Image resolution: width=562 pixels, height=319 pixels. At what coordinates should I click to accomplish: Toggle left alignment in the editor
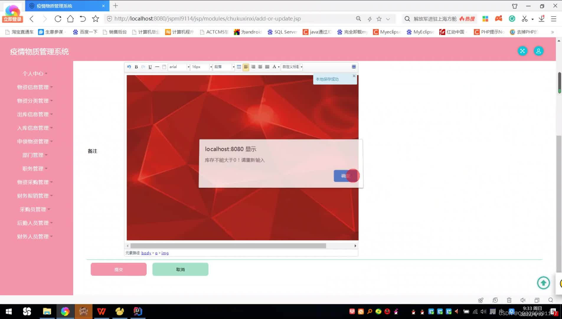[x=246, y=67]
